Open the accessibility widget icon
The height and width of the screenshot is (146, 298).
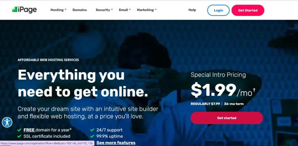[x=7, y=122]
